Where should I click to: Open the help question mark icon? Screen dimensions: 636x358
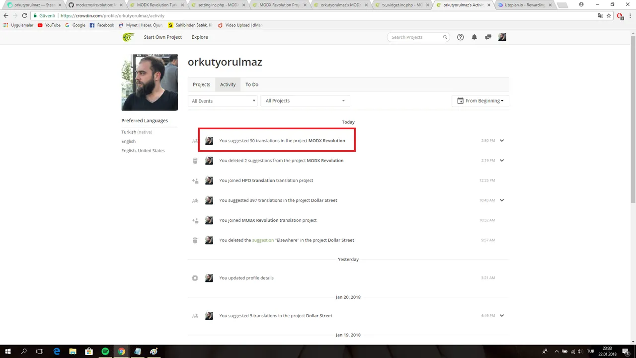(460, 37)
